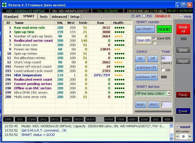
Task: Click the DRDY status indicator
Action: pyautogui.click(x=78, y=120)
